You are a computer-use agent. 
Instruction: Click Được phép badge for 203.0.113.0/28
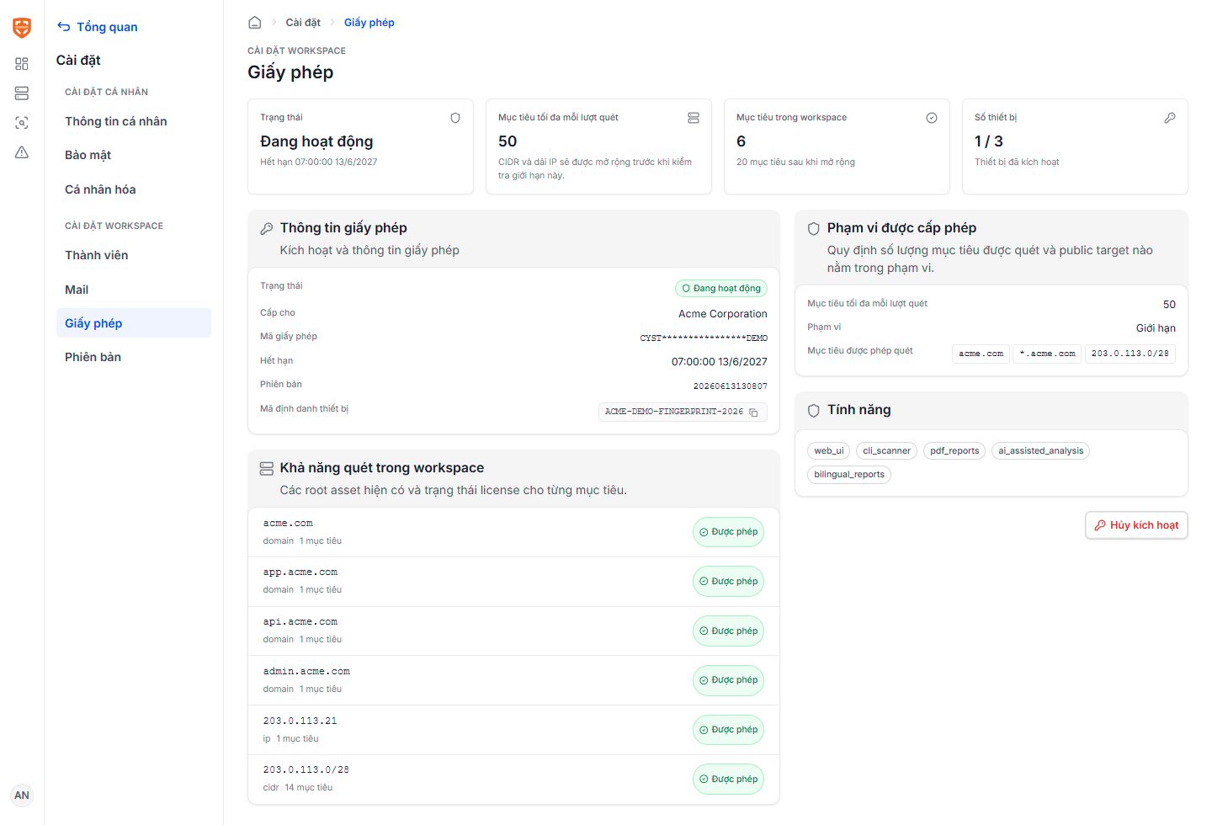[x=728, y=780]
